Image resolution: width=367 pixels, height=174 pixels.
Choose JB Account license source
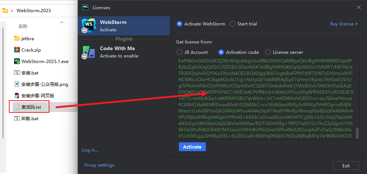[x=179, y=52]
